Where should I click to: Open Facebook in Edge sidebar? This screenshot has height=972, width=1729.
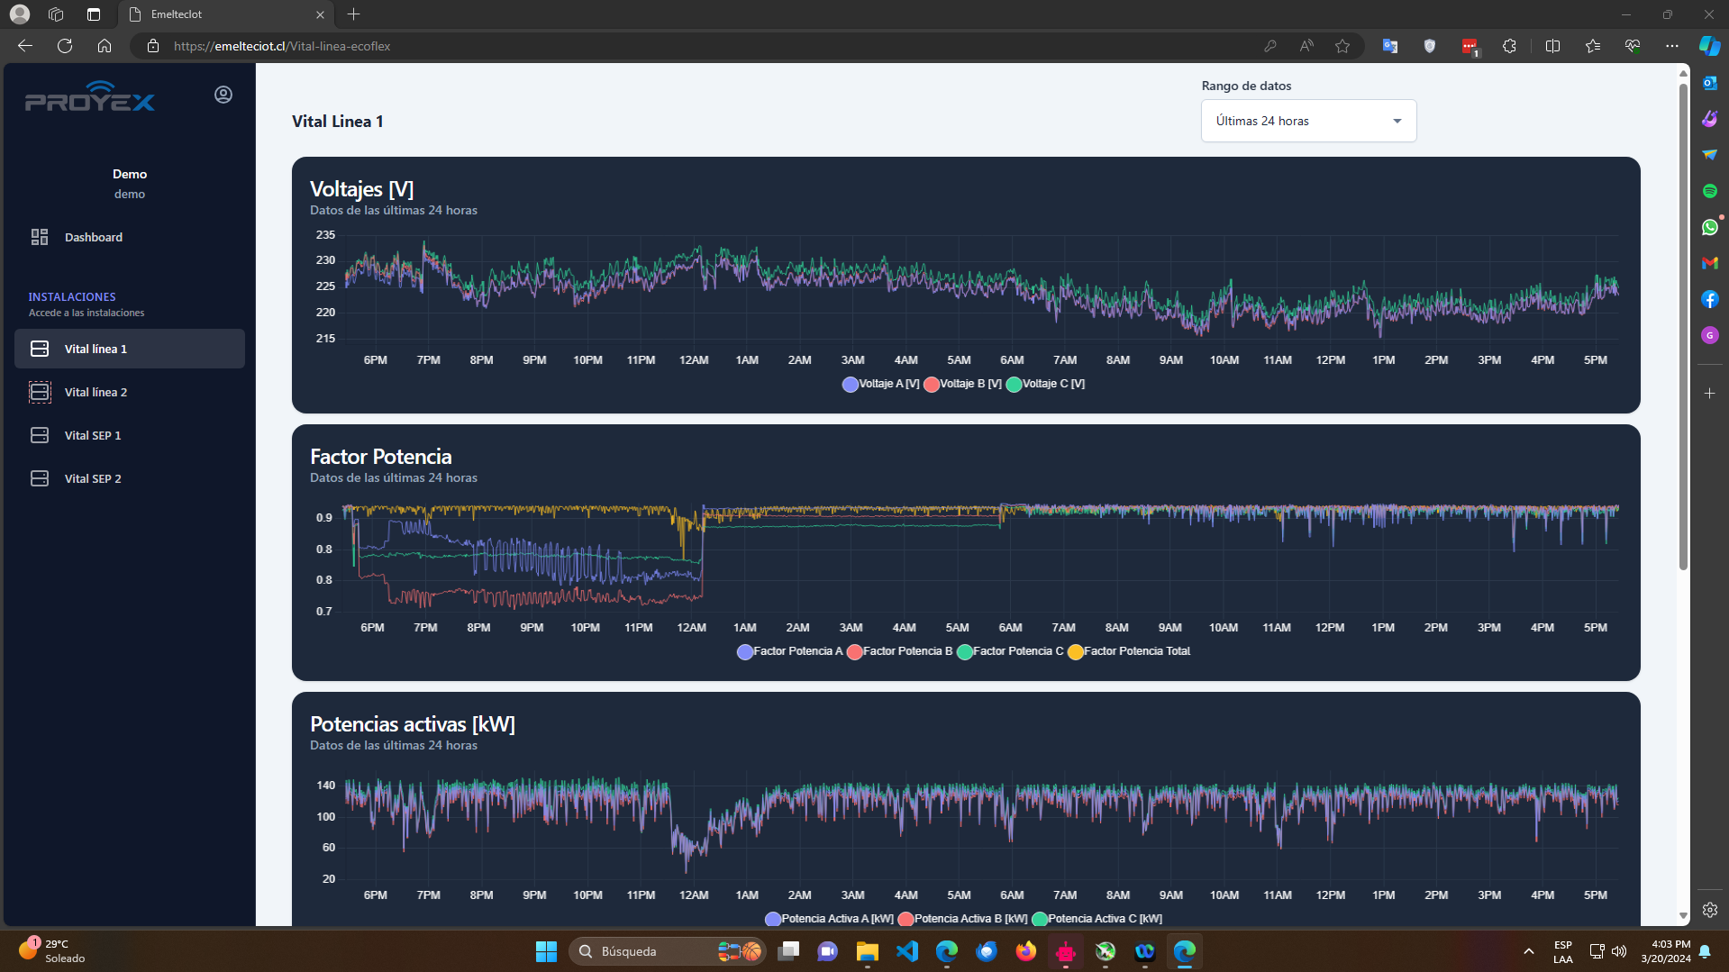(1709, 299)
